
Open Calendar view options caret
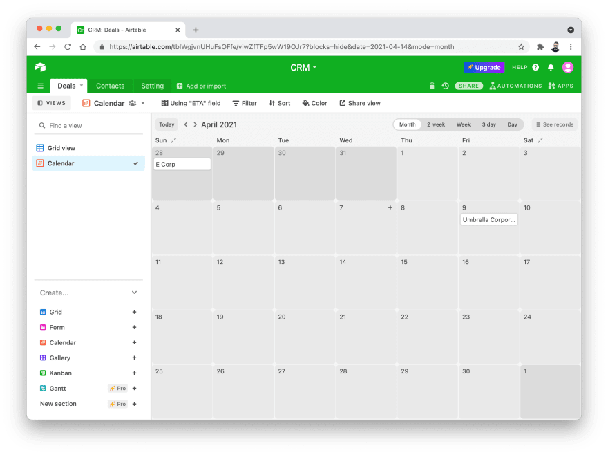click(143, 103)
